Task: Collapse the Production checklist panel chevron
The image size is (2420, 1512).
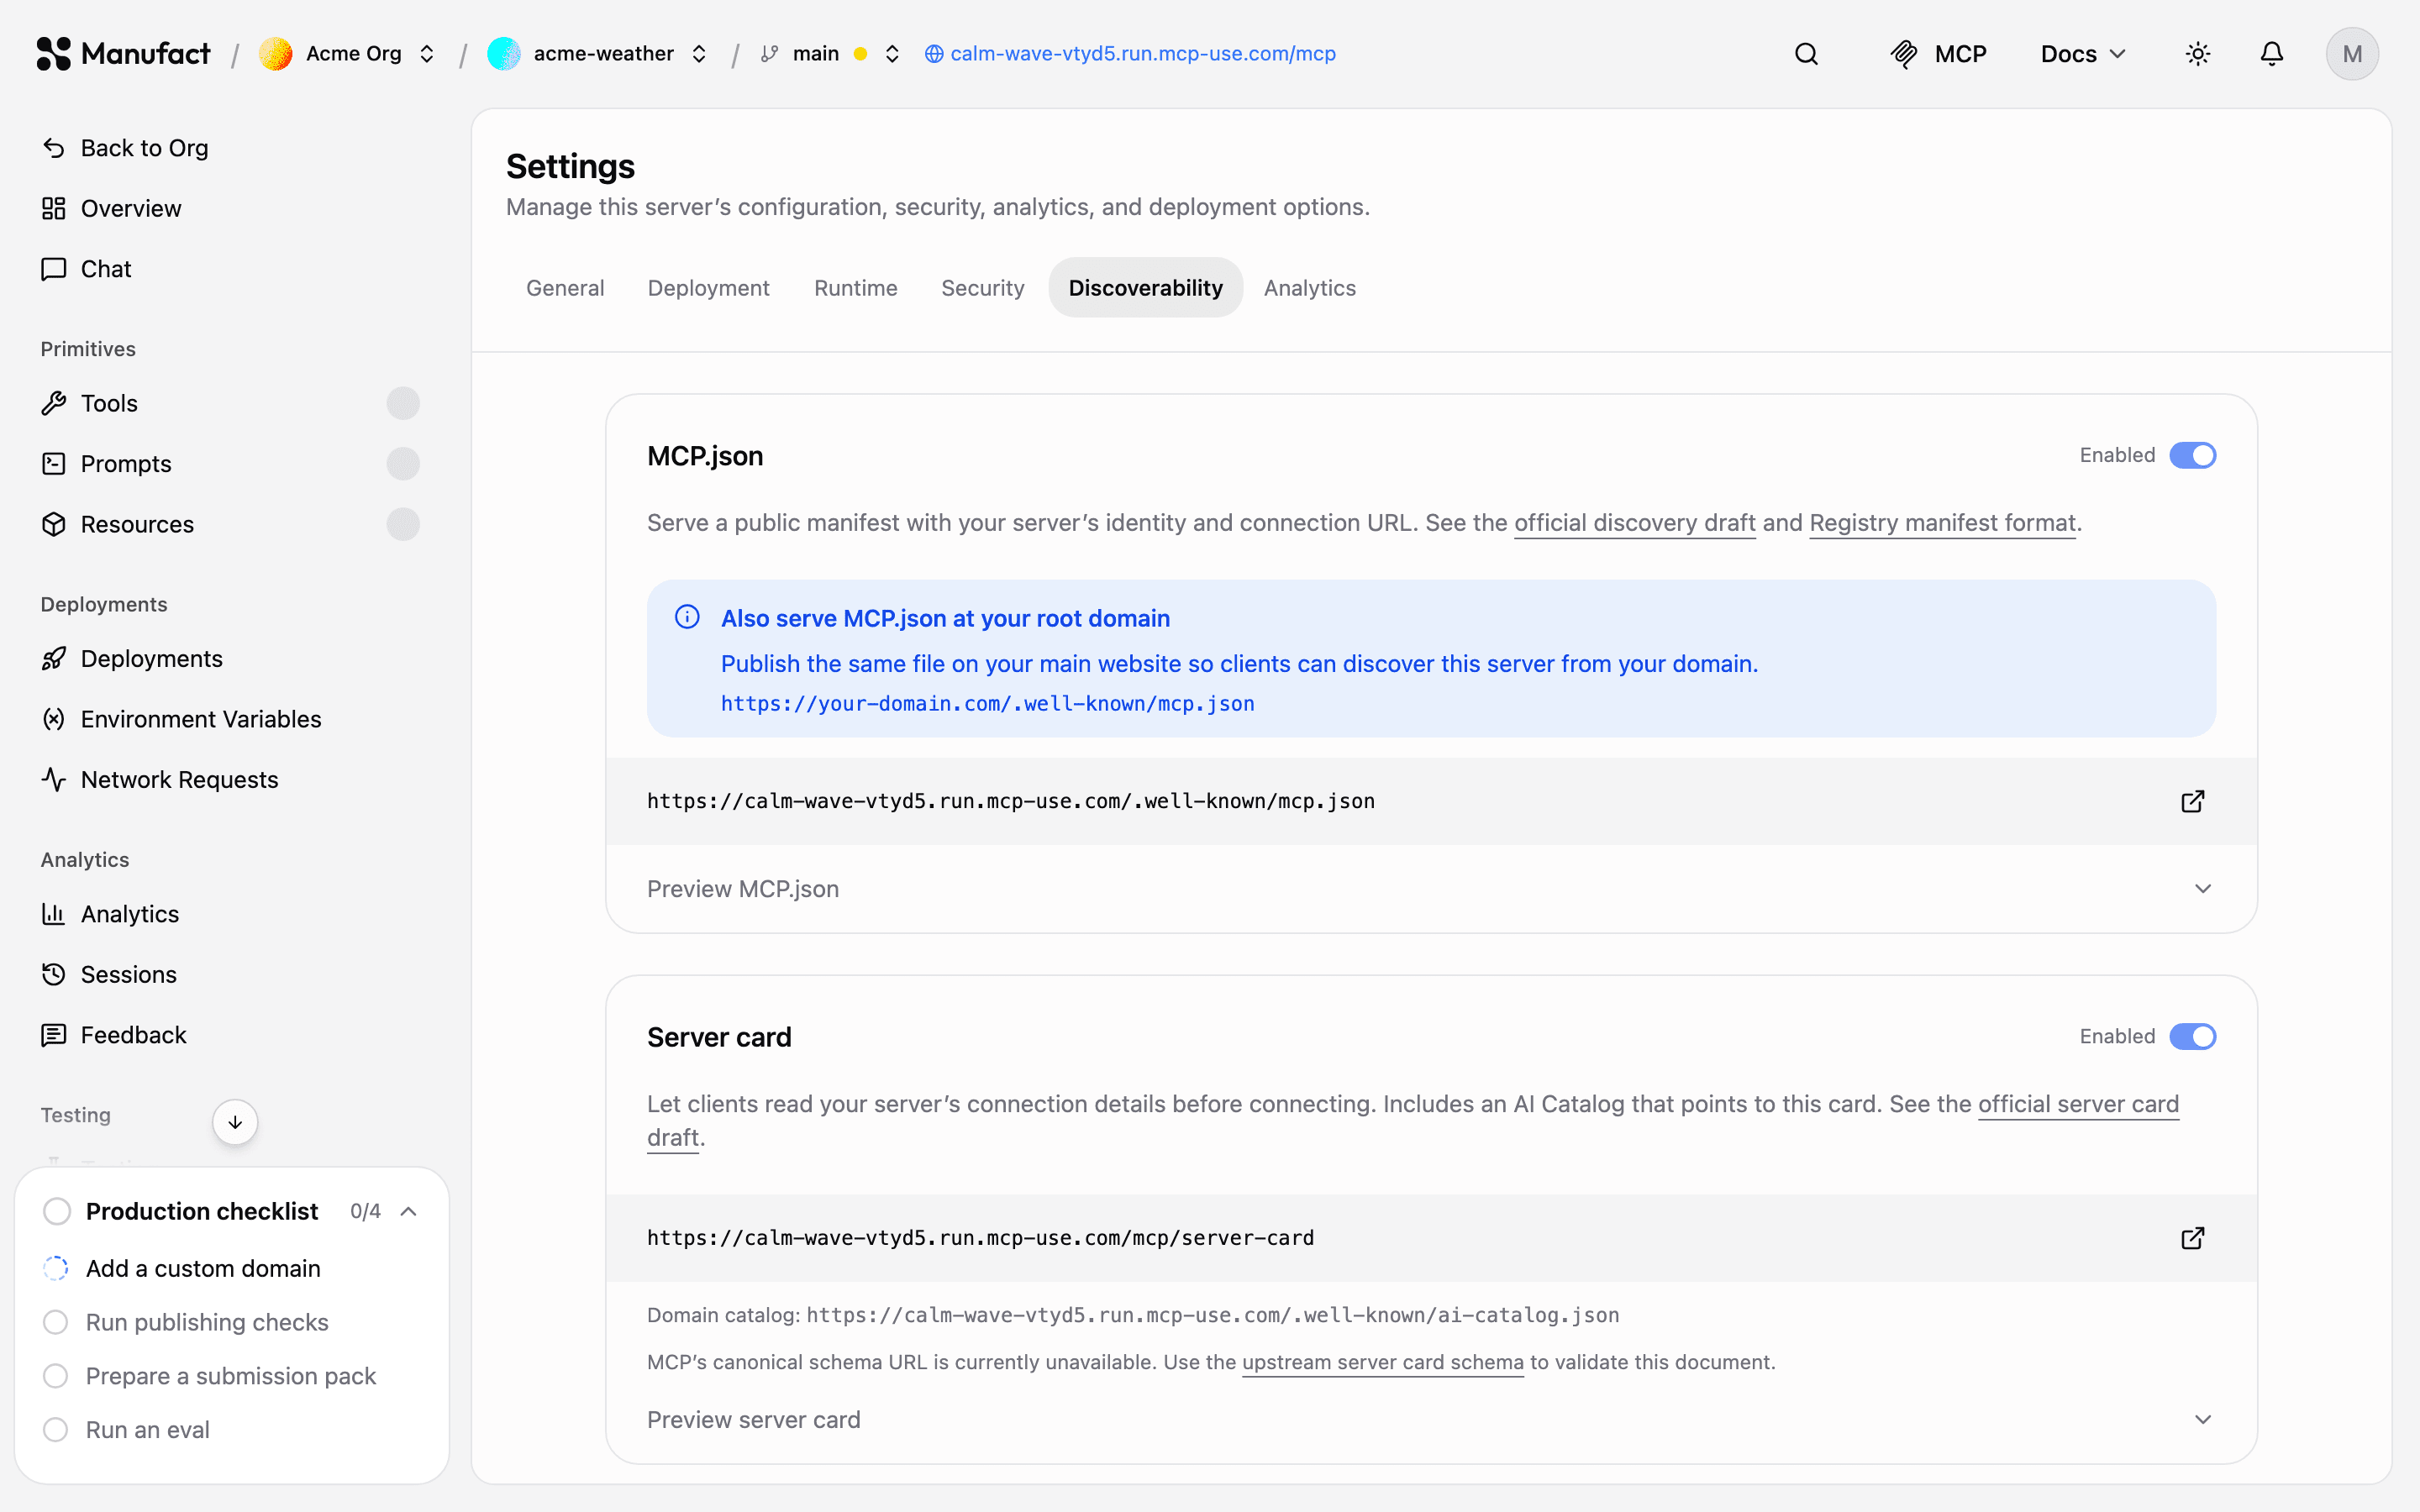Action: pyautogui.click(x=408, y=1211)
